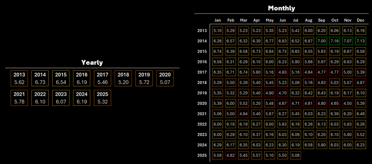Select the January 2013 cell showing 5.10
The height and width of the screenshot is (164, 372).
pyautogui.click(x=218, y=31)
